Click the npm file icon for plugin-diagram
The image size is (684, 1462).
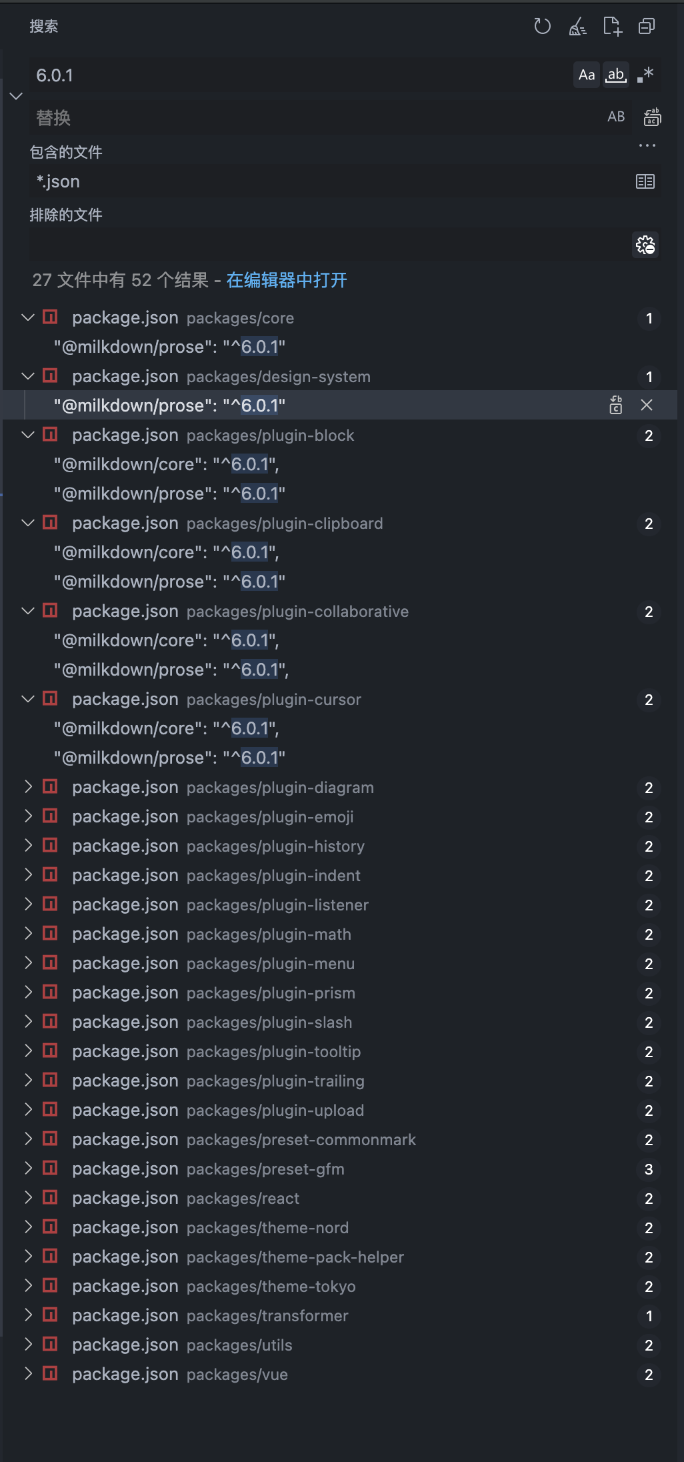pos(50,786)
